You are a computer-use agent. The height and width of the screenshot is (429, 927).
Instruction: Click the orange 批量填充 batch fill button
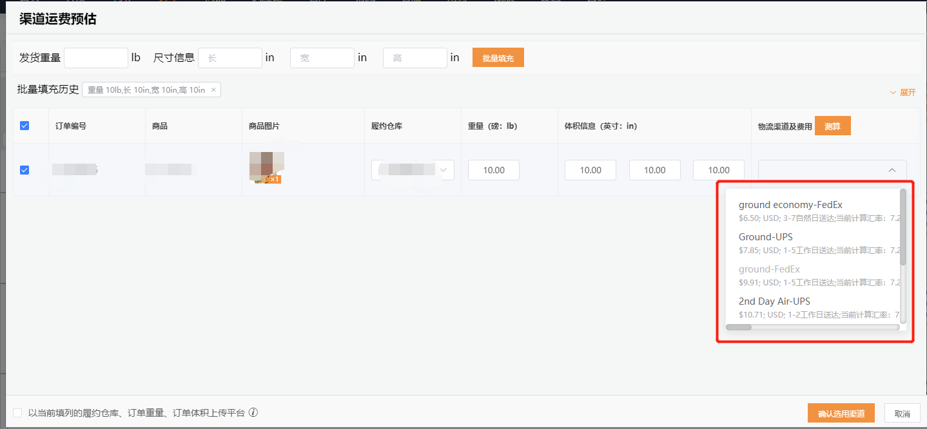click(x=498, y=57)
